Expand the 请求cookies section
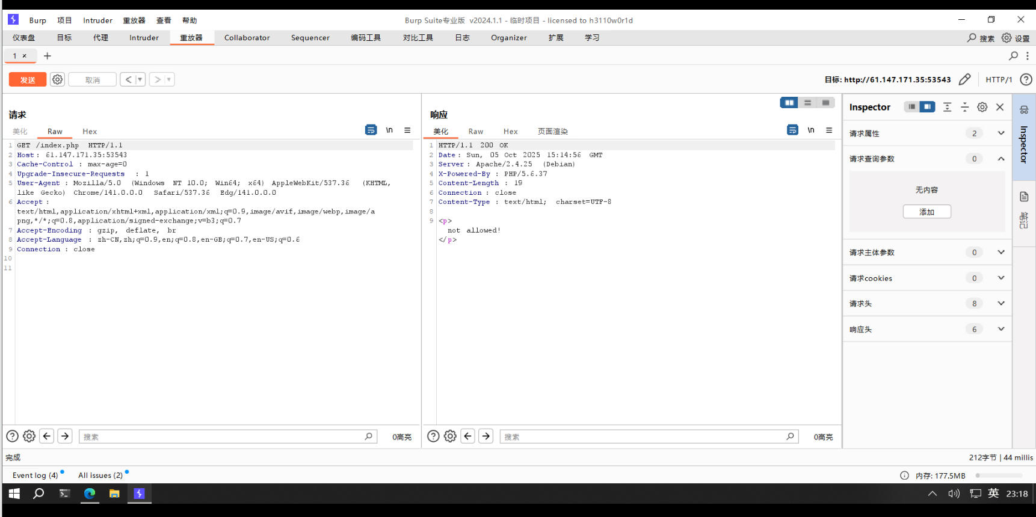This screenshot has height=517, width=1036. click(1001, 278)
